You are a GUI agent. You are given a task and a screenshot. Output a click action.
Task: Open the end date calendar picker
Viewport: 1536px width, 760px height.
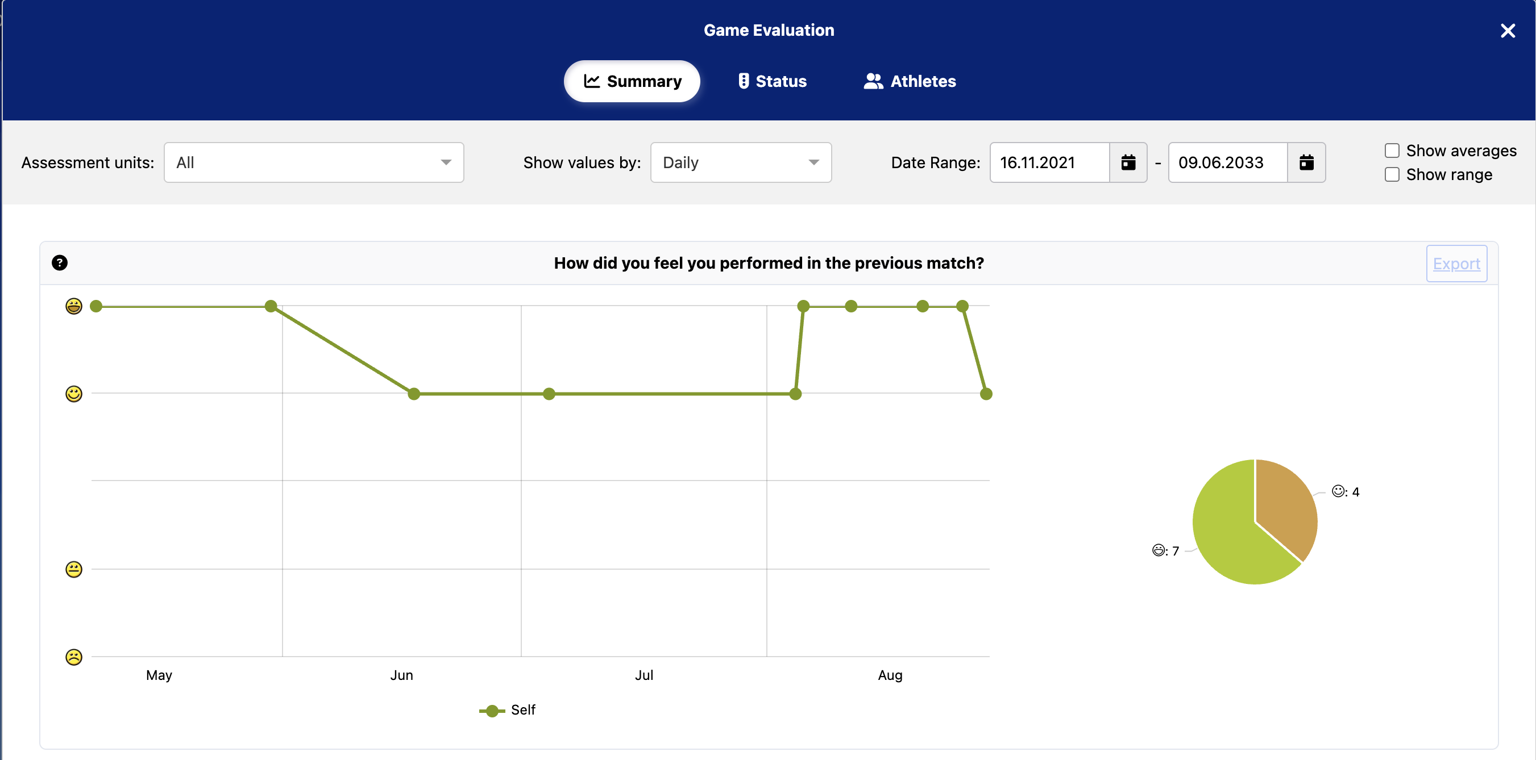coord(1306,162)
